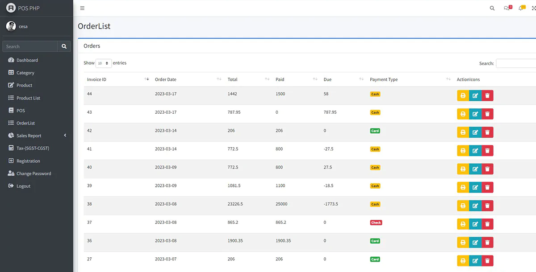Viewport: 536px width, 272px height.
Task: Delete order with invoice ID 37
Action: 487,224
